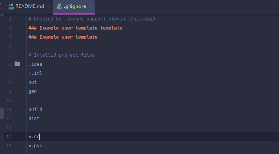Click line number 1 in the gutter
Viewport: 279px width, 154px height.
click(x=10, y=19)
